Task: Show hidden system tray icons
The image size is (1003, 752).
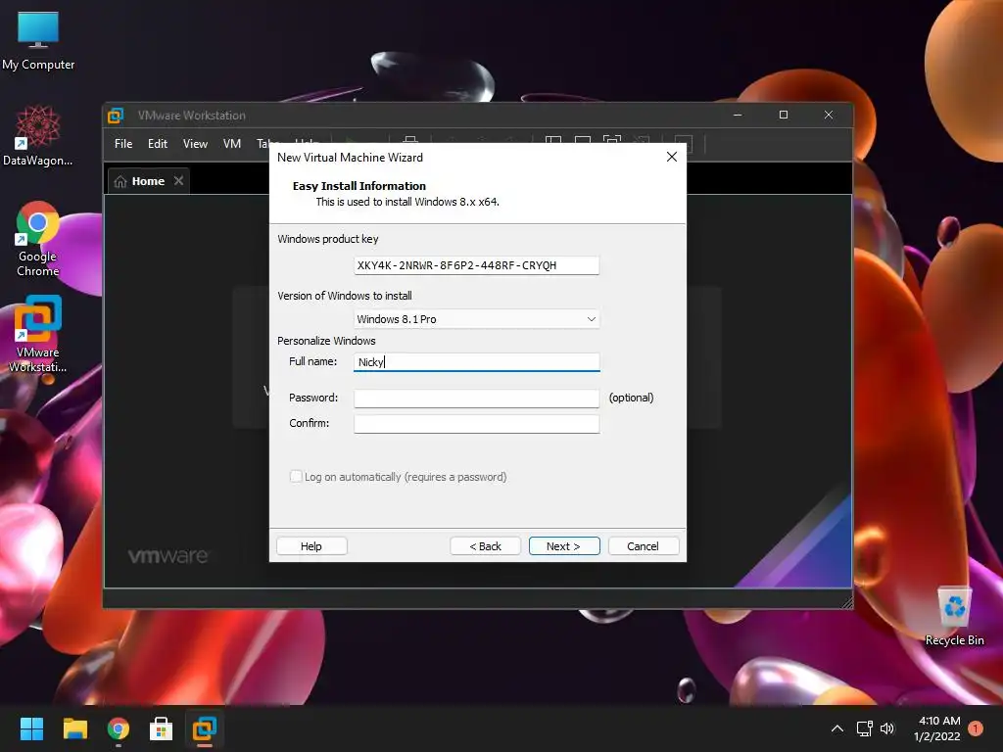Action: [836, 728]
